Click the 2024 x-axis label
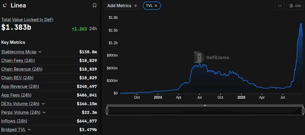Viewport: 305px width, 135px height. [x=158, y=97]
